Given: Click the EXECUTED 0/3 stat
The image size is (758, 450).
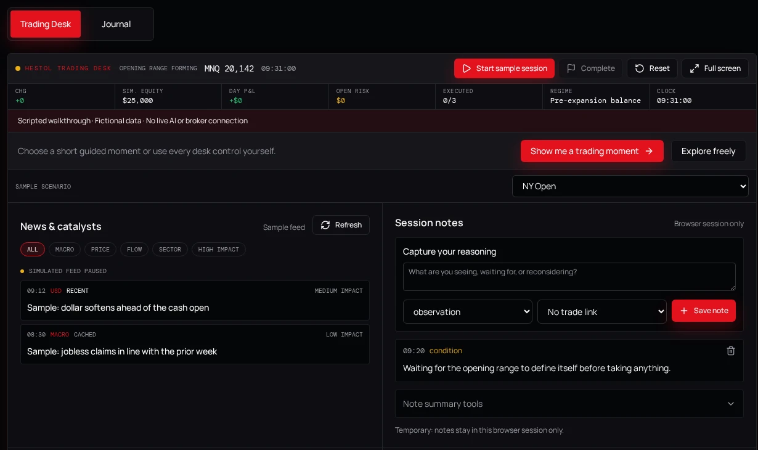Looking at the screenshot, I should tap(488, 96).
